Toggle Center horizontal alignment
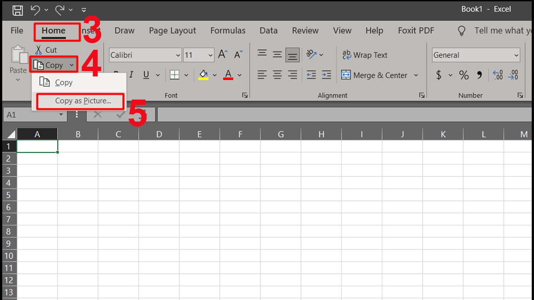 (x=277, y=75)
